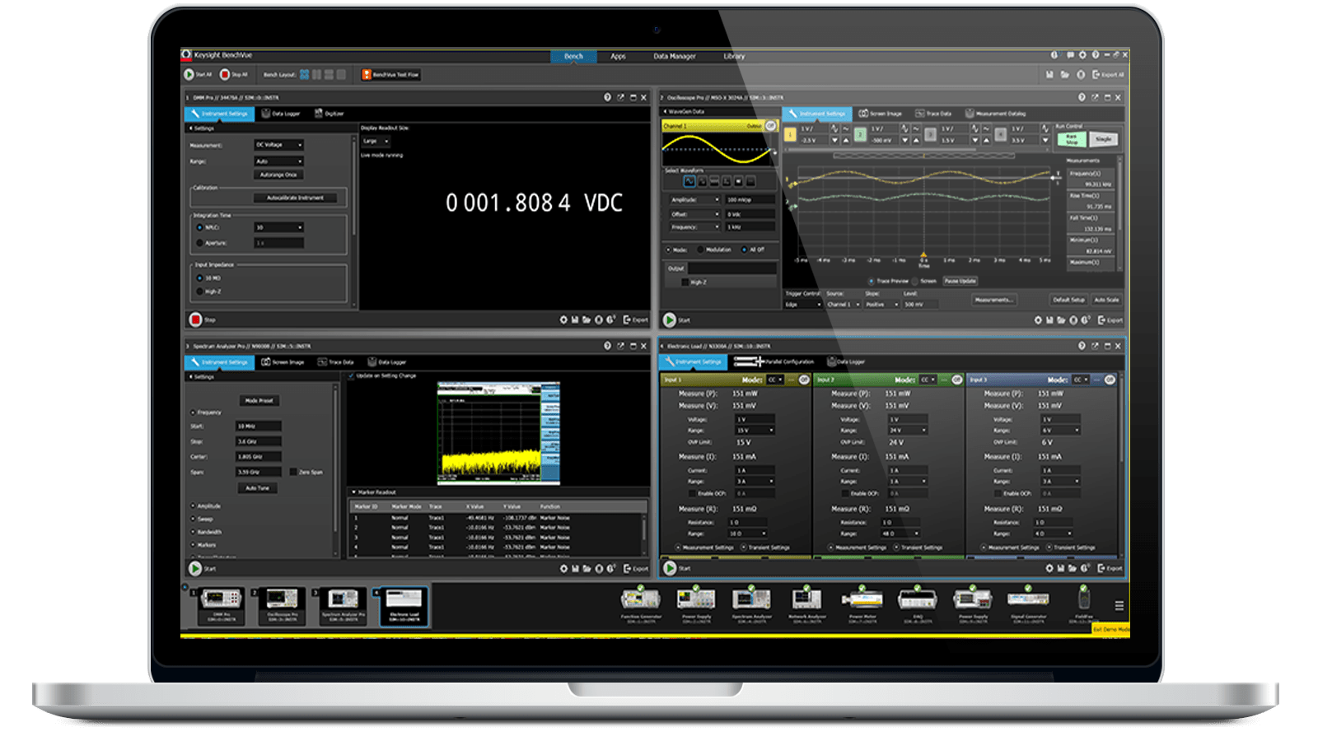Toggle oscilloscope channel 1 yellow button

pyautogui.click(x=791, y=134)
